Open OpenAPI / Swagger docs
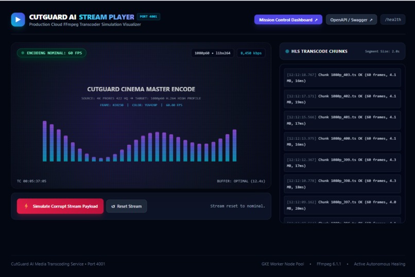 tap(351, 20)
